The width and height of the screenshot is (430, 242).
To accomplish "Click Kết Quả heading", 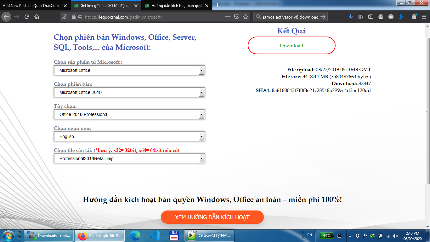I will (x=291, y=31).
